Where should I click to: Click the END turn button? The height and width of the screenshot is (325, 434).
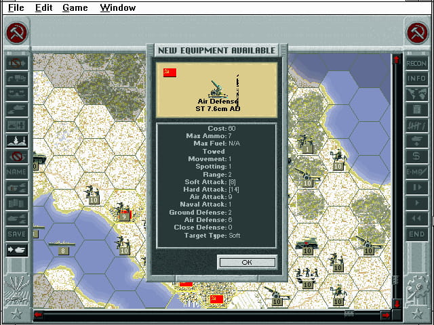tap(416, 234)
